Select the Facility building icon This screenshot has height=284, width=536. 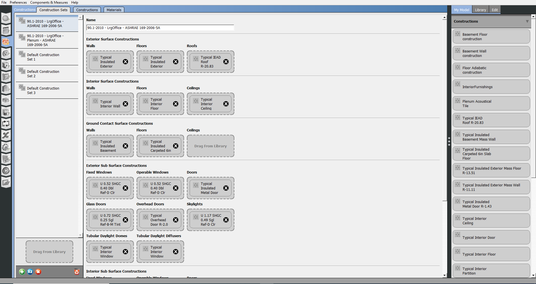coord(6,89)
